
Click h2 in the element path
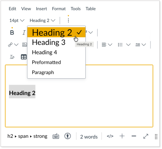10,136
